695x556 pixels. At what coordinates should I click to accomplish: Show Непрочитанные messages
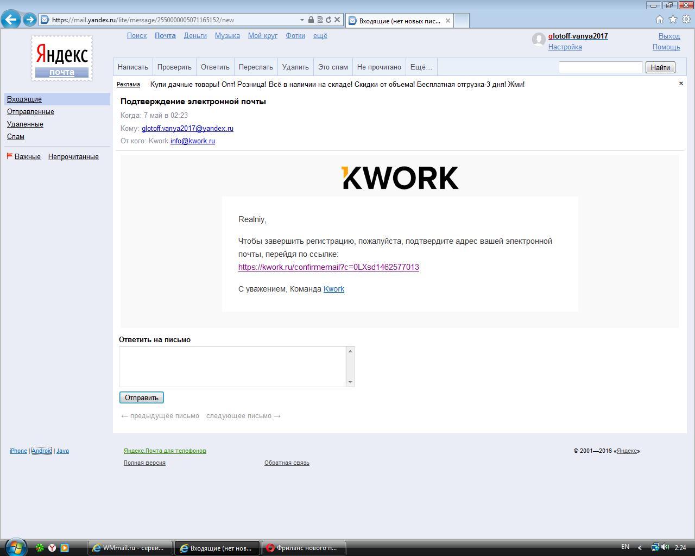tap(73, 156)
